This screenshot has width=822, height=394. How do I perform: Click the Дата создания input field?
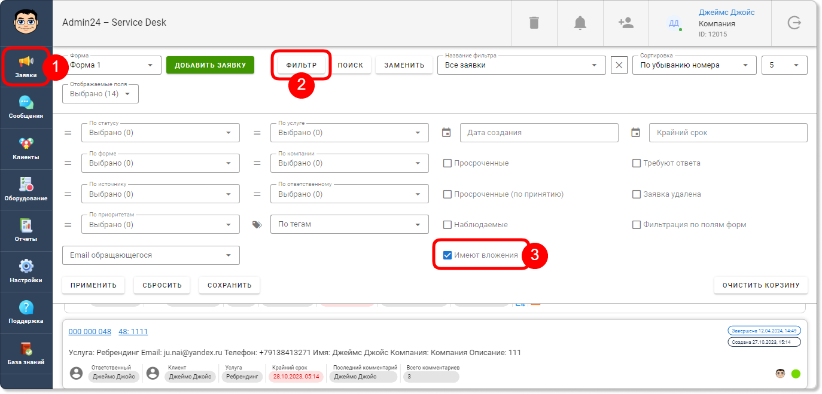tap(539, 133)
